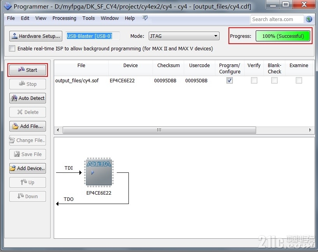
Task: Click the TDI label in chain diagram
Action: click(69, 168)
